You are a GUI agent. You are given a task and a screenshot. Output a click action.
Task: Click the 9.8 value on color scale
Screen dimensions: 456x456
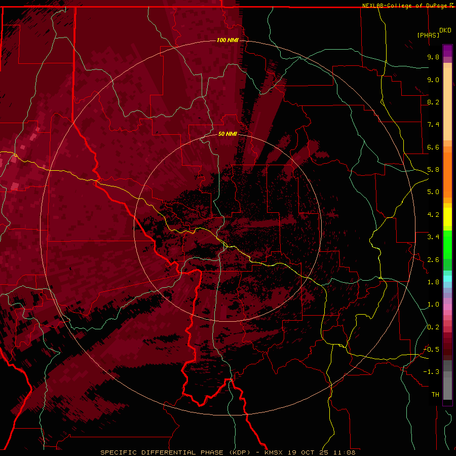tap(433, 57)
